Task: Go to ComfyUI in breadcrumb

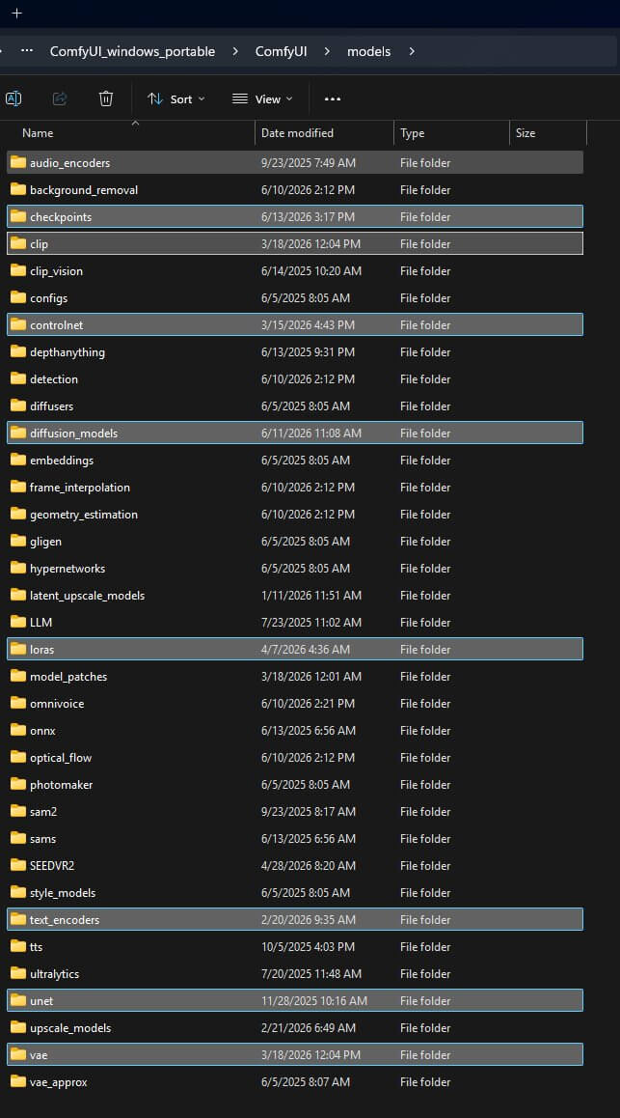Action: tap(282, 51)
